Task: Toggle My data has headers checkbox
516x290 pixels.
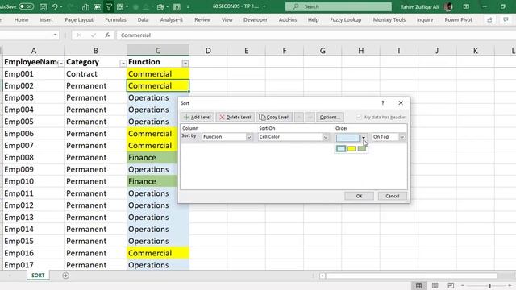Action: click(x=359, y=117)
